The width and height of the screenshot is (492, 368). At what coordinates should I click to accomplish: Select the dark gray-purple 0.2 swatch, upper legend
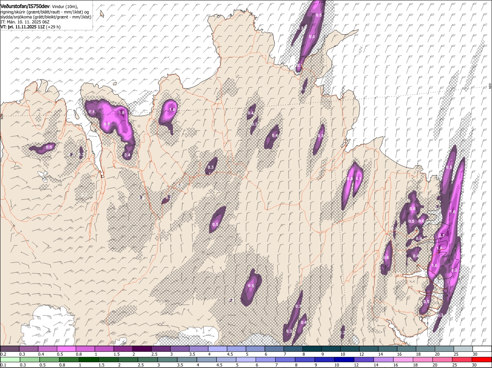pos(10,348)
